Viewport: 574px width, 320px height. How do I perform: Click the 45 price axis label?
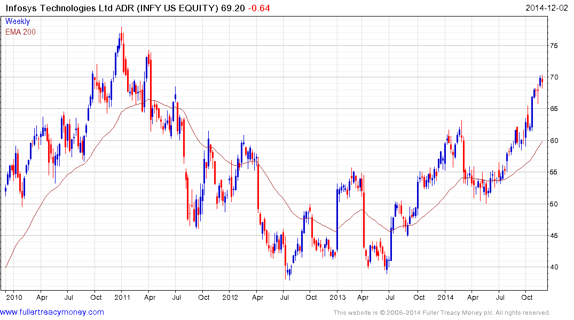554,236
